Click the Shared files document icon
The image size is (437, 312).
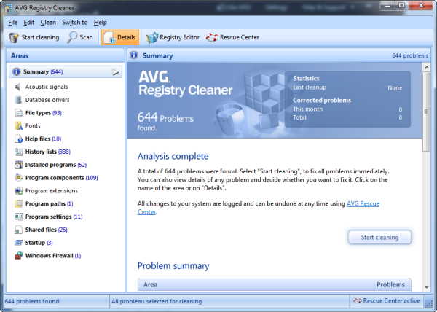(x=18, y=230)
